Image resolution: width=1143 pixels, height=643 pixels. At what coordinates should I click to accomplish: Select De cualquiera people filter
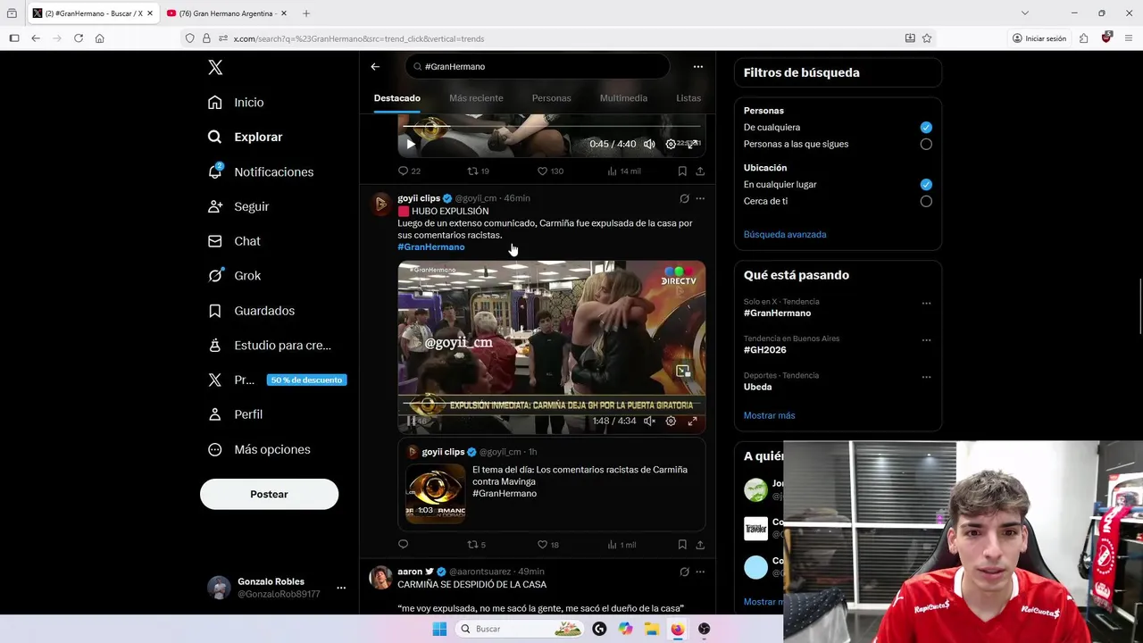coord(926,128)
